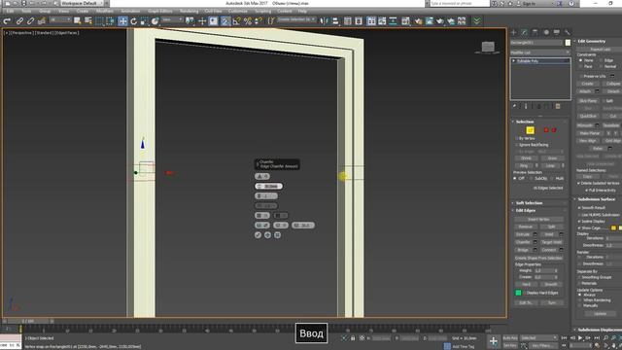Toggle Delete Isolated Vertices checkbox
The height and width of the screenshot is (350, 622).
pyautogui.click(x=579, y=184)
